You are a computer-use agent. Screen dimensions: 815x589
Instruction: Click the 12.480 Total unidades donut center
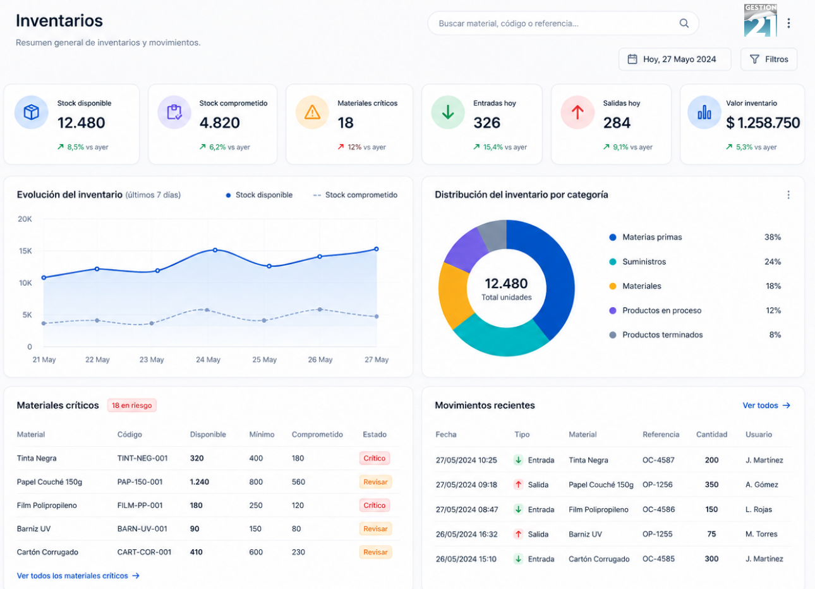coord(507,288)
